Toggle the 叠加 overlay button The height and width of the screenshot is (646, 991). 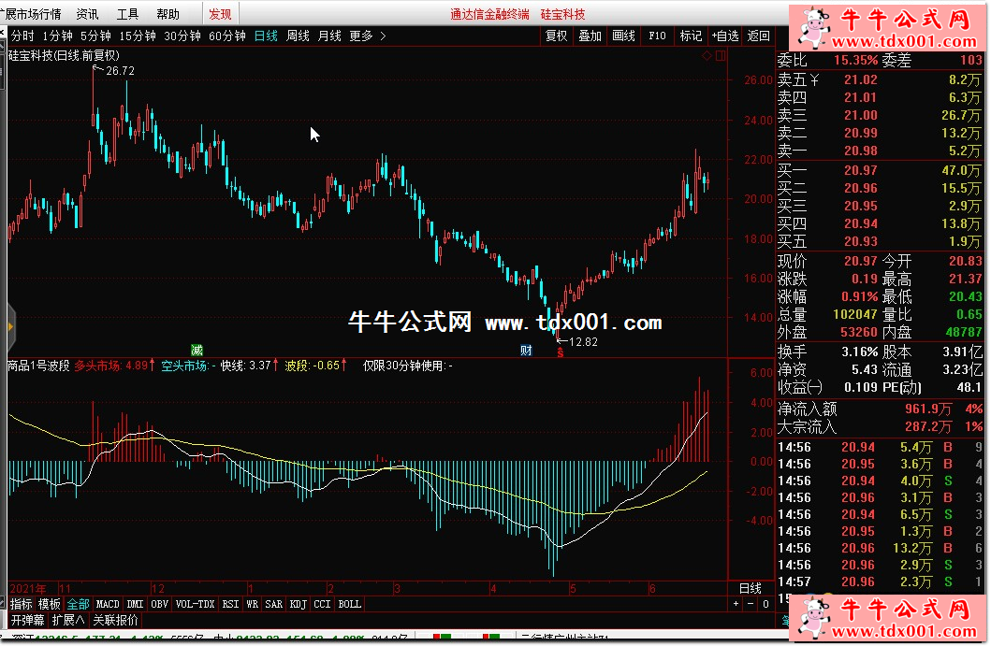[x=590, y=36]
